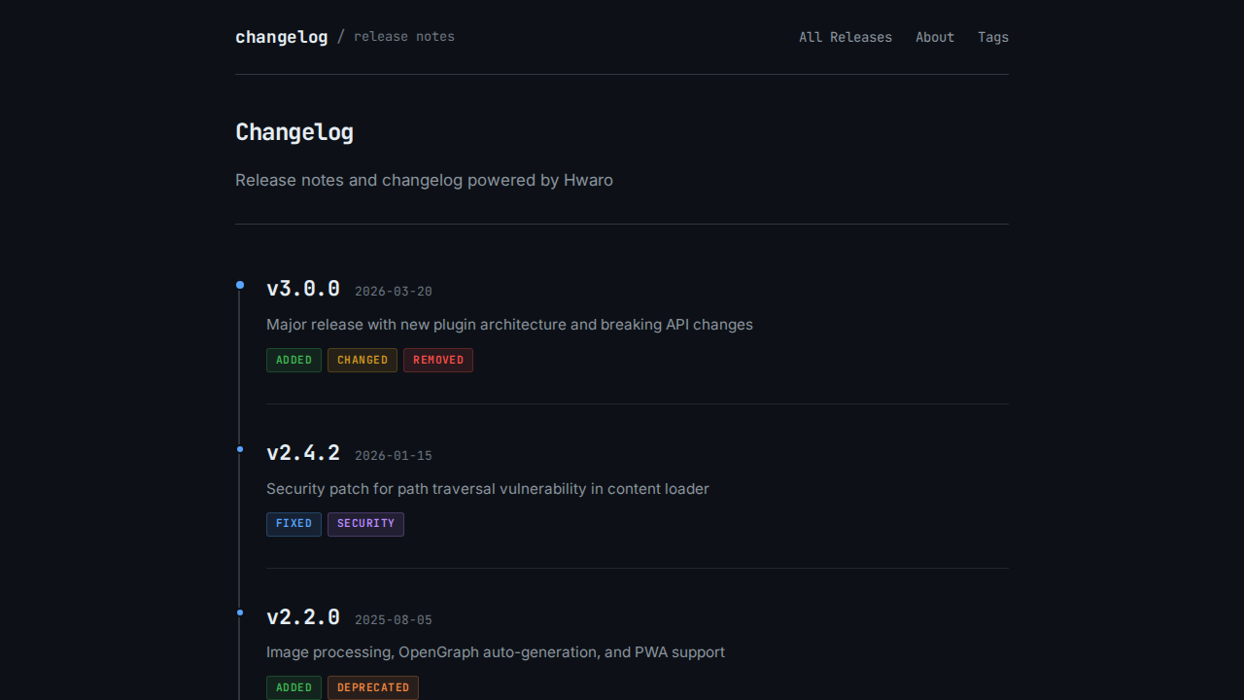Viewport: 1244px width, 700px height.
Task: Open release notes for v2.2.0
Action: pyautogui.click(x=303, y=616)
